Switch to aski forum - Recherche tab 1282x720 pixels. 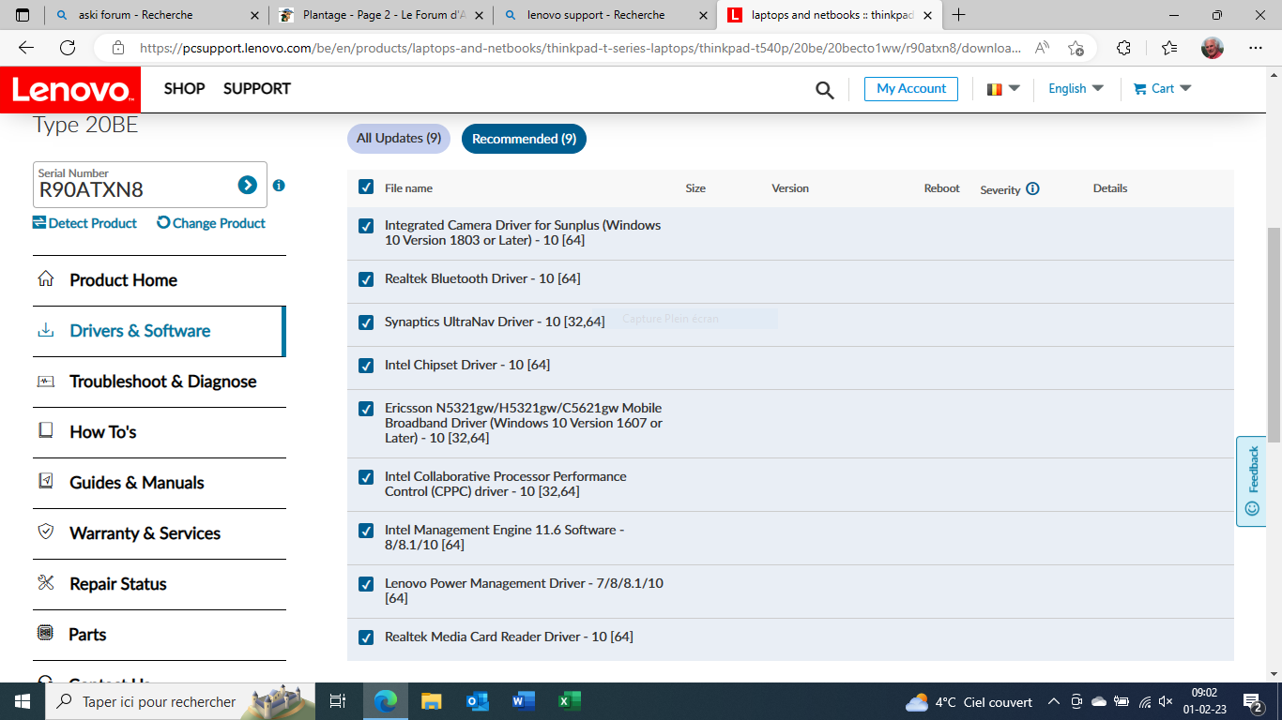[157, 15]
